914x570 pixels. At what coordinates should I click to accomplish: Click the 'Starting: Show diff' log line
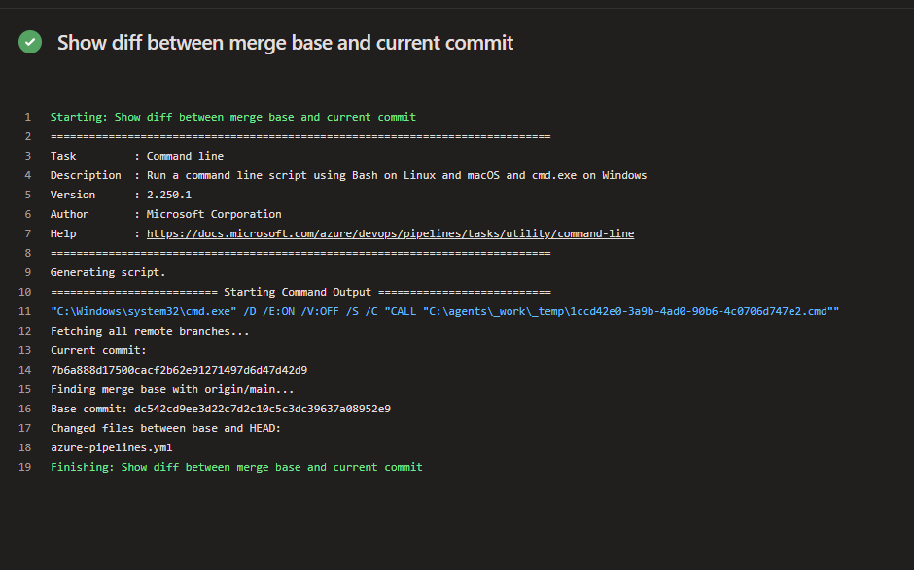[232, 117]
